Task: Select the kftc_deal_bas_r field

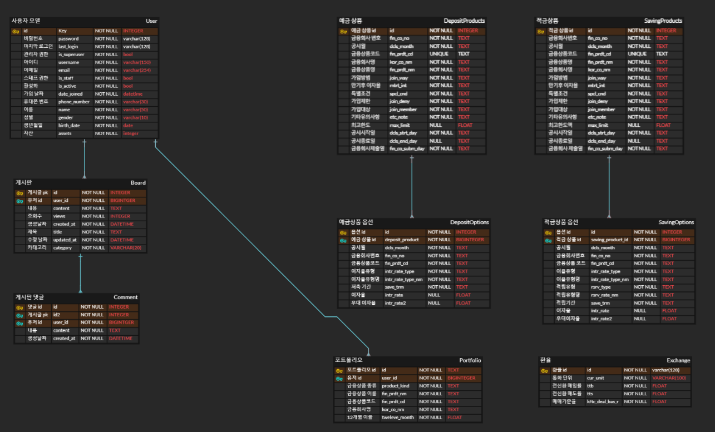Action: coord(603,401)
